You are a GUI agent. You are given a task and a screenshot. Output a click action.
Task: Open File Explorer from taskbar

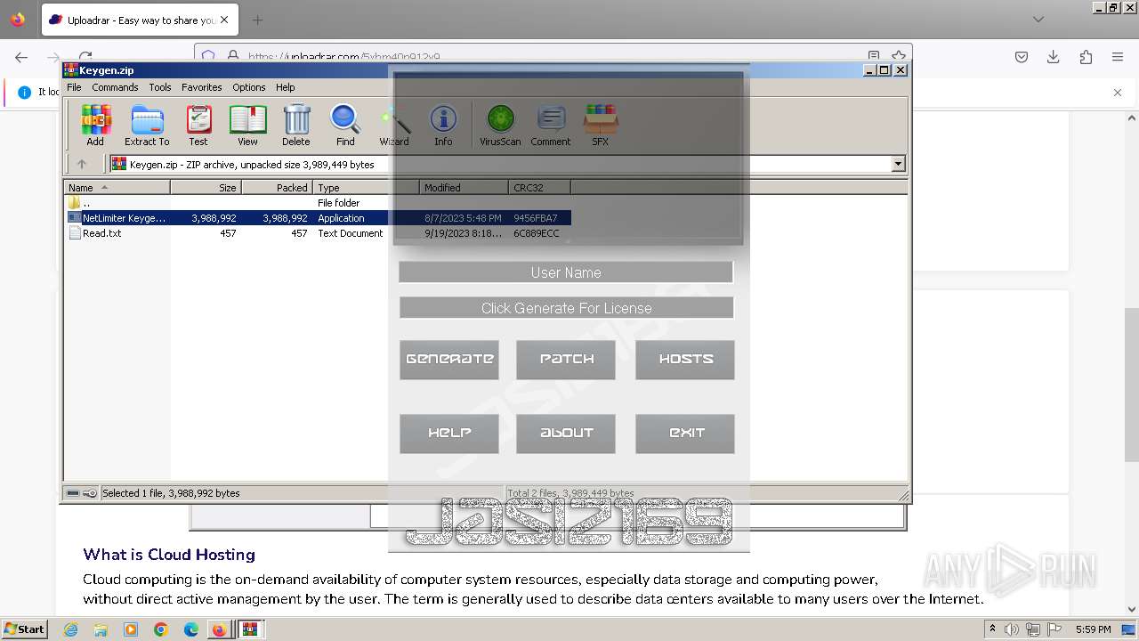point(101,629)
